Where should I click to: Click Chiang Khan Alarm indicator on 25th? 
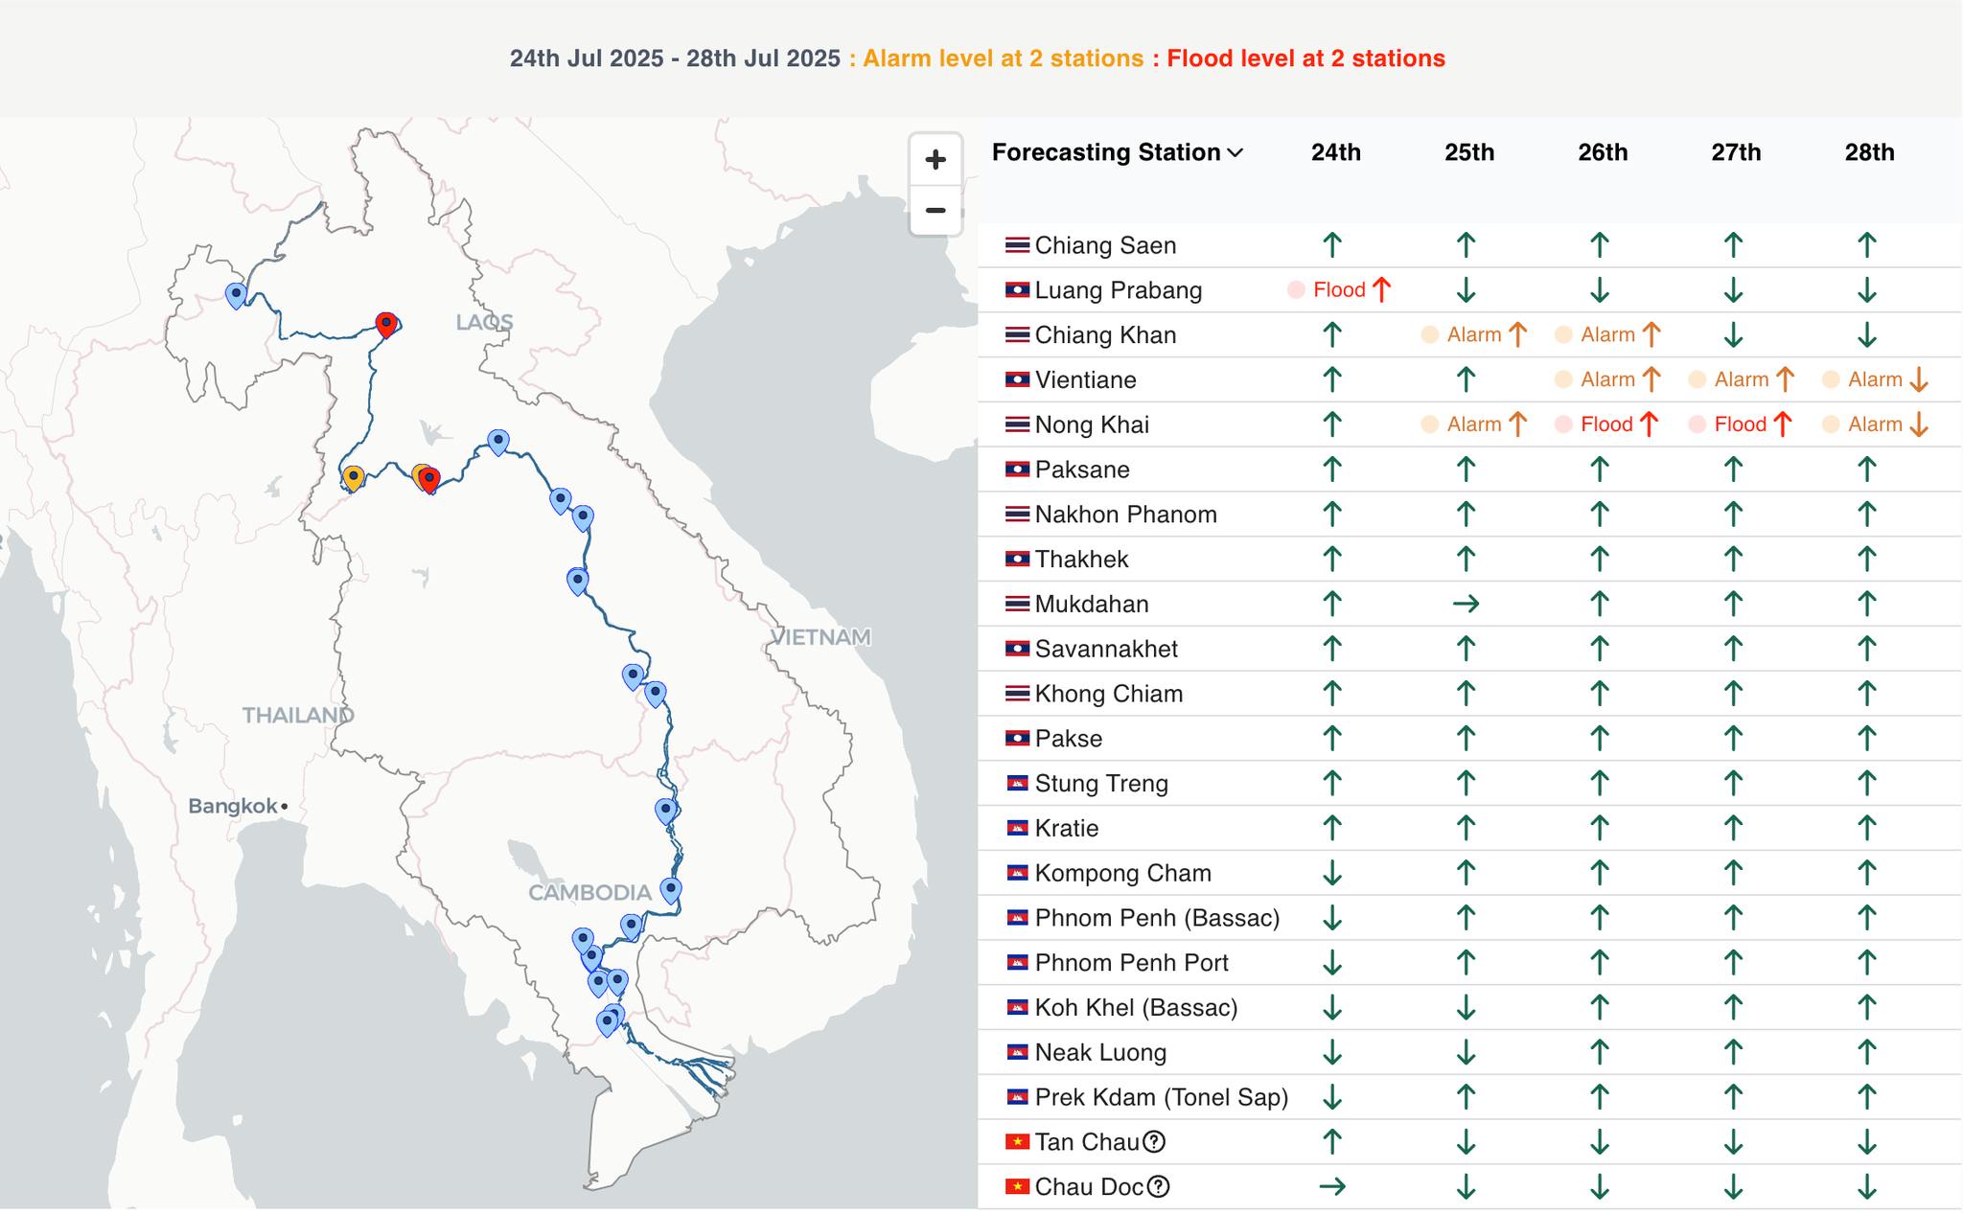[1474, 334]
